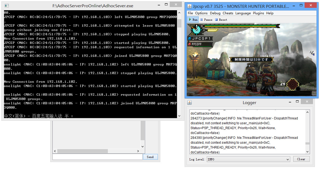Click 'New Connection from 192.168.1.102.' console line

click(x=41, y=82)
